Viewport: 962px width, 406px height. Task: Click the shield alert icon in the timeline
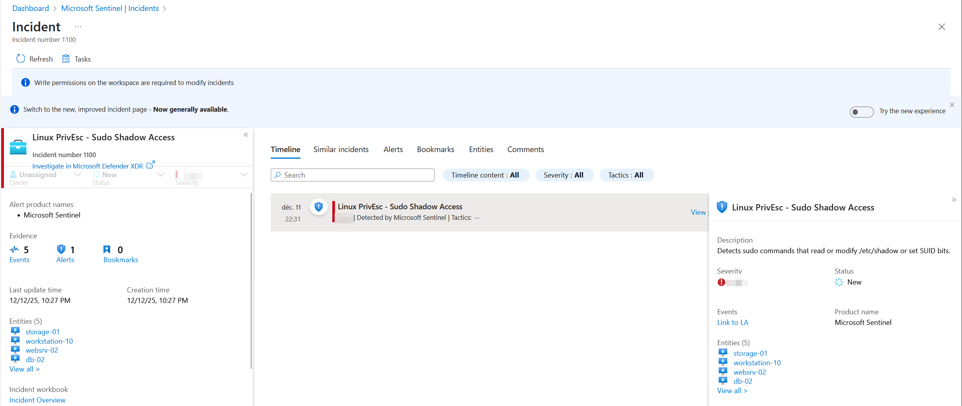[x=319, y=207]
